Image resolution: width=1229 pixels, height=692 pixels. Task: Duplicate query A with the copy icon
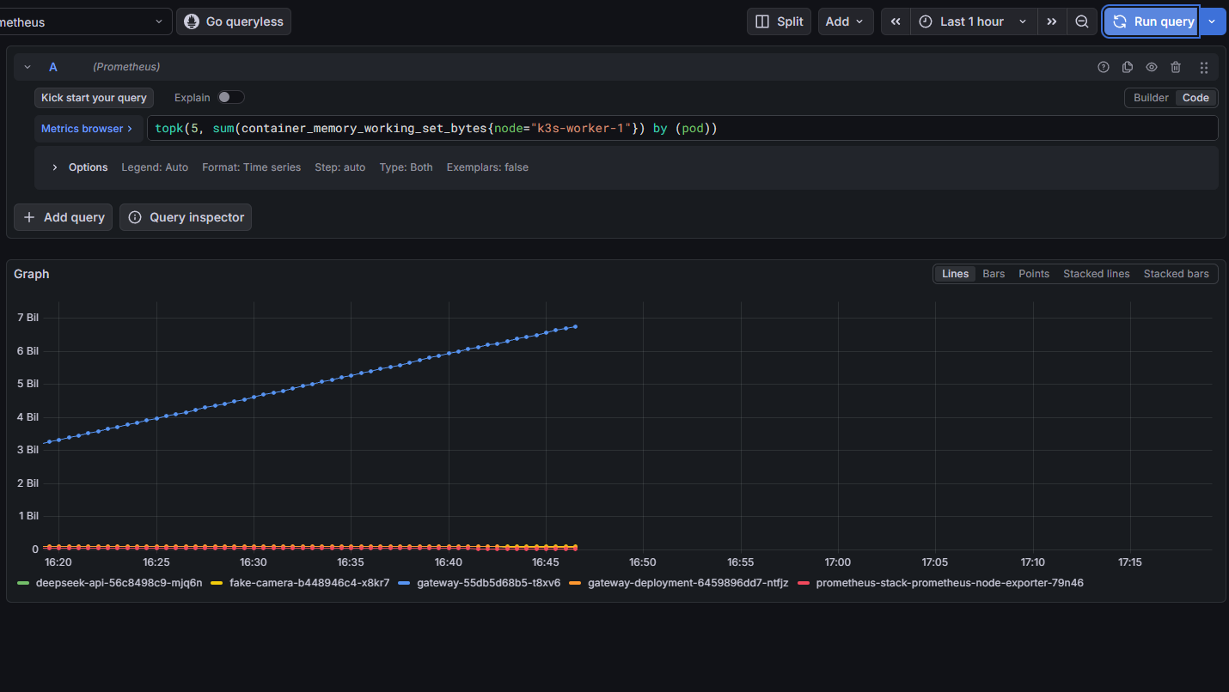pyautogui.click(x=1128, y=67)
